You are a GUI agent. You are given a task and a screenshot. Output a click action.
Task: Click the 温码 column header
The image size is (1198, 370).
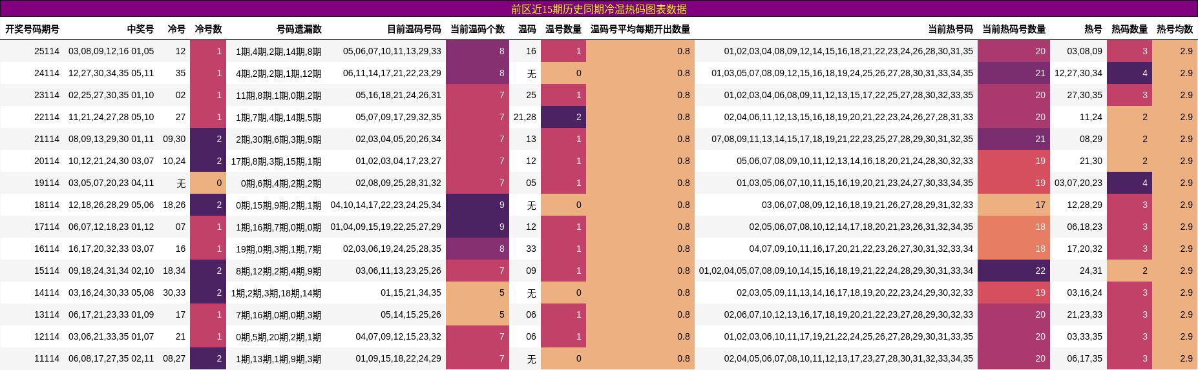527,29
